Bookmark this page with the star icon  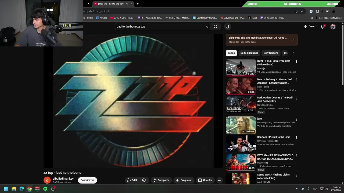tap(302, 11)
